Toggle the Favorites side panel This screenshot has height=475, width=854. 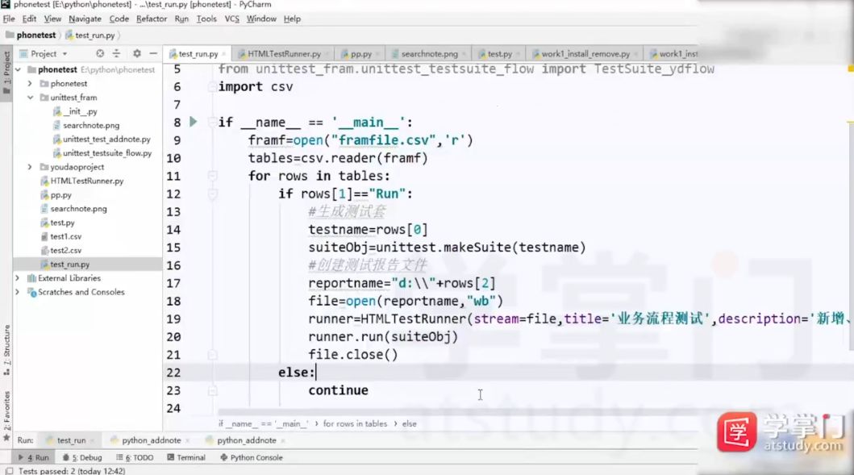7,410
